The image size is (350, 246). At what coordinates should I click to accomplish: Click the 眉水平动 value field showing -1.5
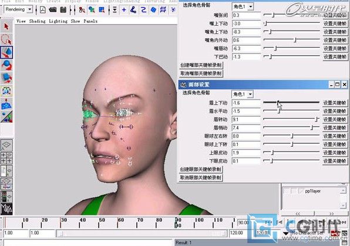click(x=246, y=111)
